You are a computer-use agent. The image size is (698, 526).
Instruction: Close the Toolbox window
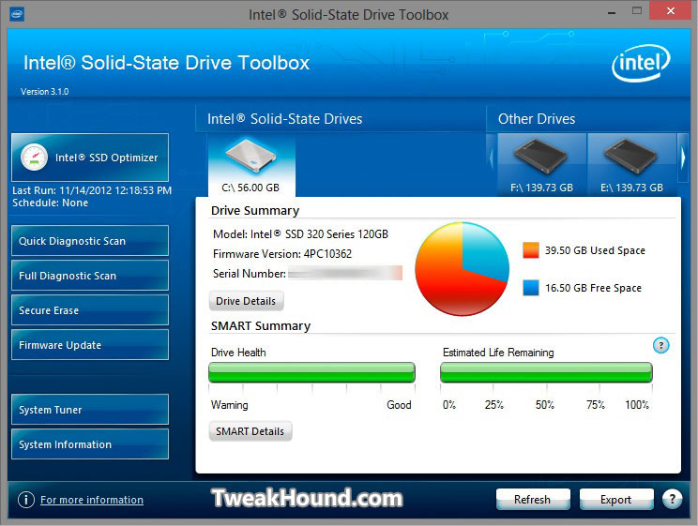coord(671,10)
